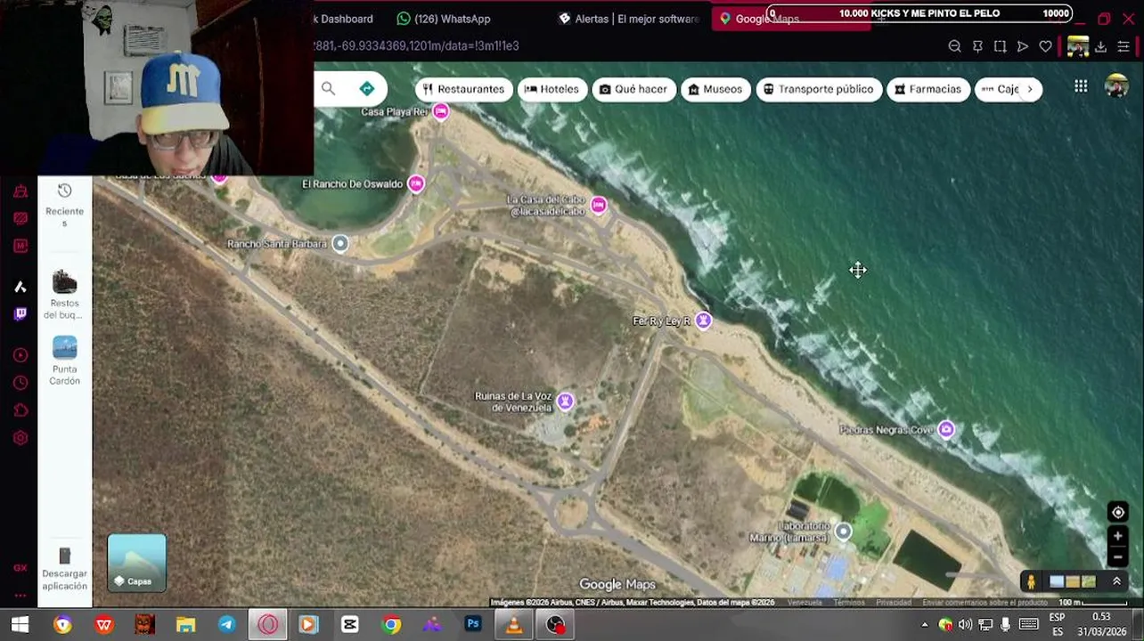Open the sidebar player icon
Viewport: 1144px width, 641px height.
pos(20,355)
